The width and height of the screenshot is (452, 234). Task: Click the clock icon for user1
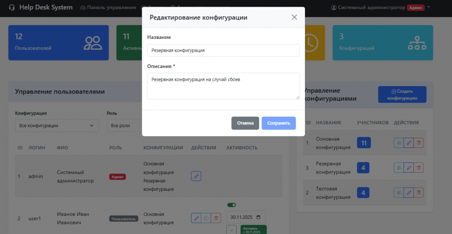pos(206,218)
